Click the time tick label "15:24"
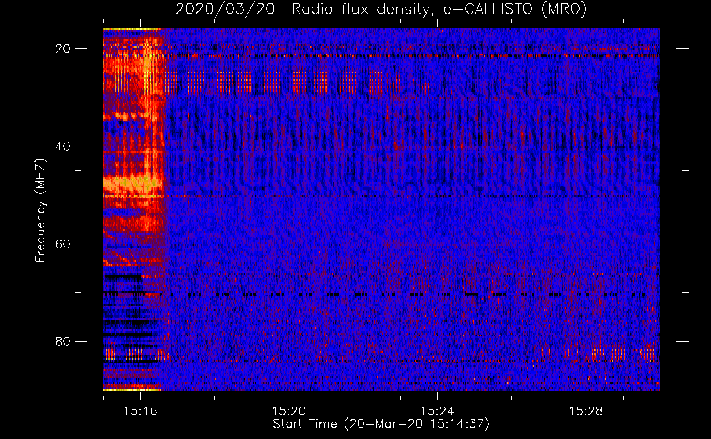Image resolution: width=711 pixels, height=439 pixels. tap(437, 411)
